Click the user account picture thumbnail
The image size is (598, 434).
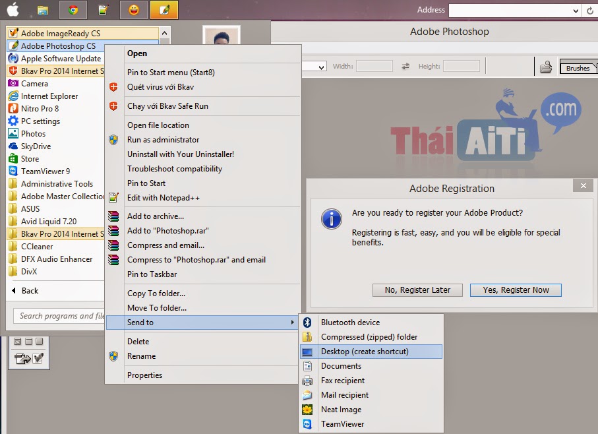click(x=221, y=36)
